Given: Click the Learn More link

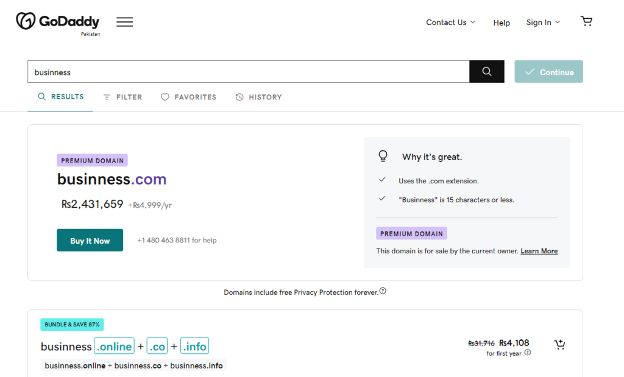Looking at the screenshot, I should tap(539, 251).
